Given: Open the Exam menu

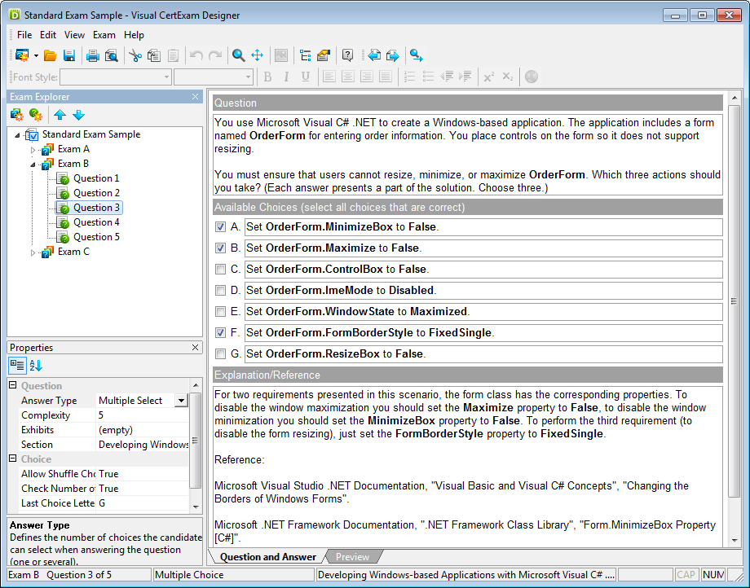Looking at the screenshot, I should (104, 35).
